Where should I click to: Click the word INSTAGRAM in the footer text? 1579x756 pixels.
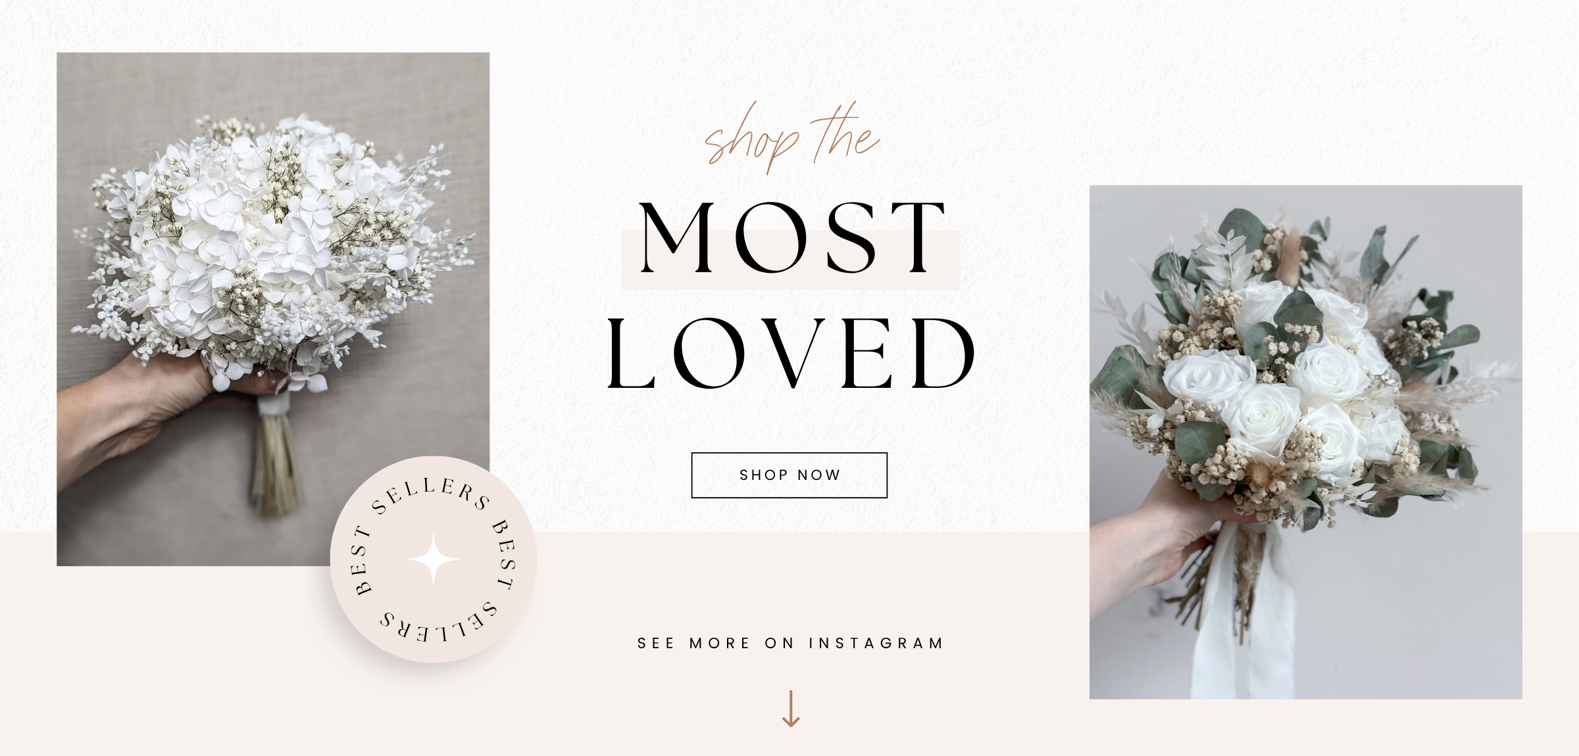876,643
